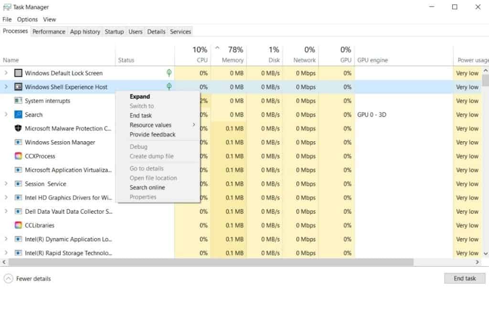Image resolution: width=489 pixels, height=326 pixels.
Task: Sort by the Network column header
Action: 300,55
